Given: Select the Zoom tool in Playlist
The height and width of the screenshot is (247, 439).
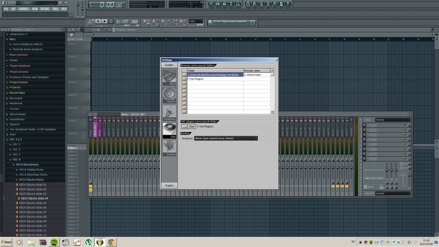Looking at the screenshot, I should coord(105,30).
